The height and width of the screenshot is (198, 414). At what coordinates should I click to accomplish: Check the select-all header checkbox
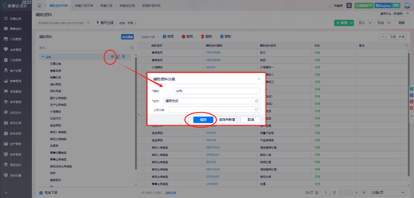pos(143,46)
